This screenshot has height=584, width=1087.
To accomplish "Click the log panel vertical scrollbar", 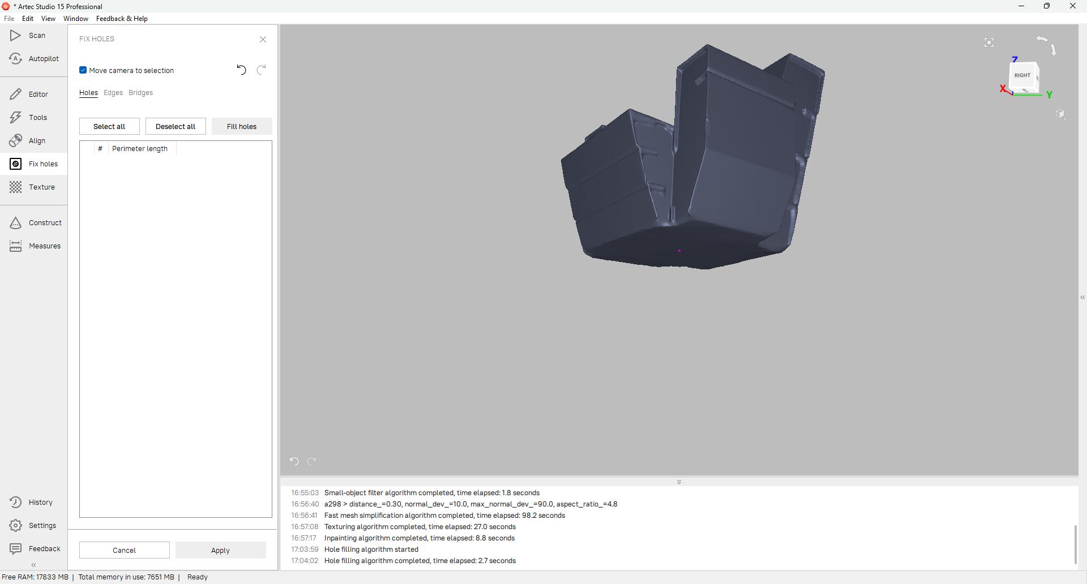I will [x=1075, y=544].
